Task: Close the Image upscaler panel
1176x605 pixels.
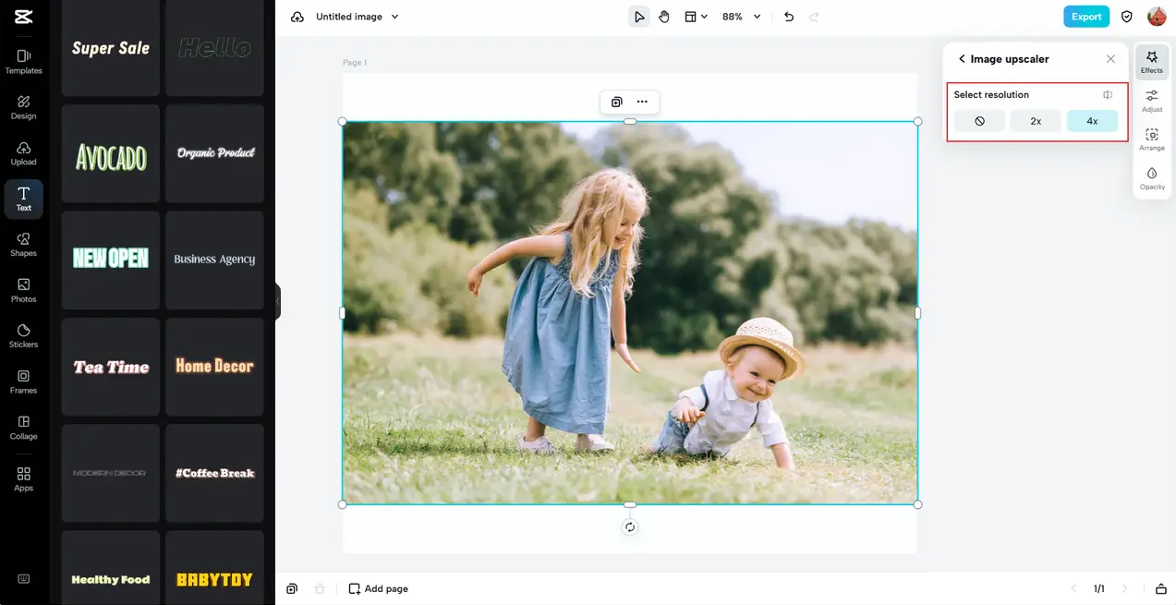Action: [1110, 59]
